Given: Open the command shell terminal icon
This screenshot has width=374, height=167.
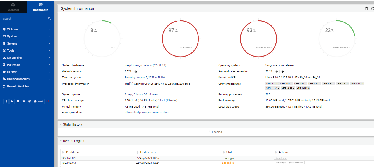Looking at the screenshot, I should click(18, 101).
